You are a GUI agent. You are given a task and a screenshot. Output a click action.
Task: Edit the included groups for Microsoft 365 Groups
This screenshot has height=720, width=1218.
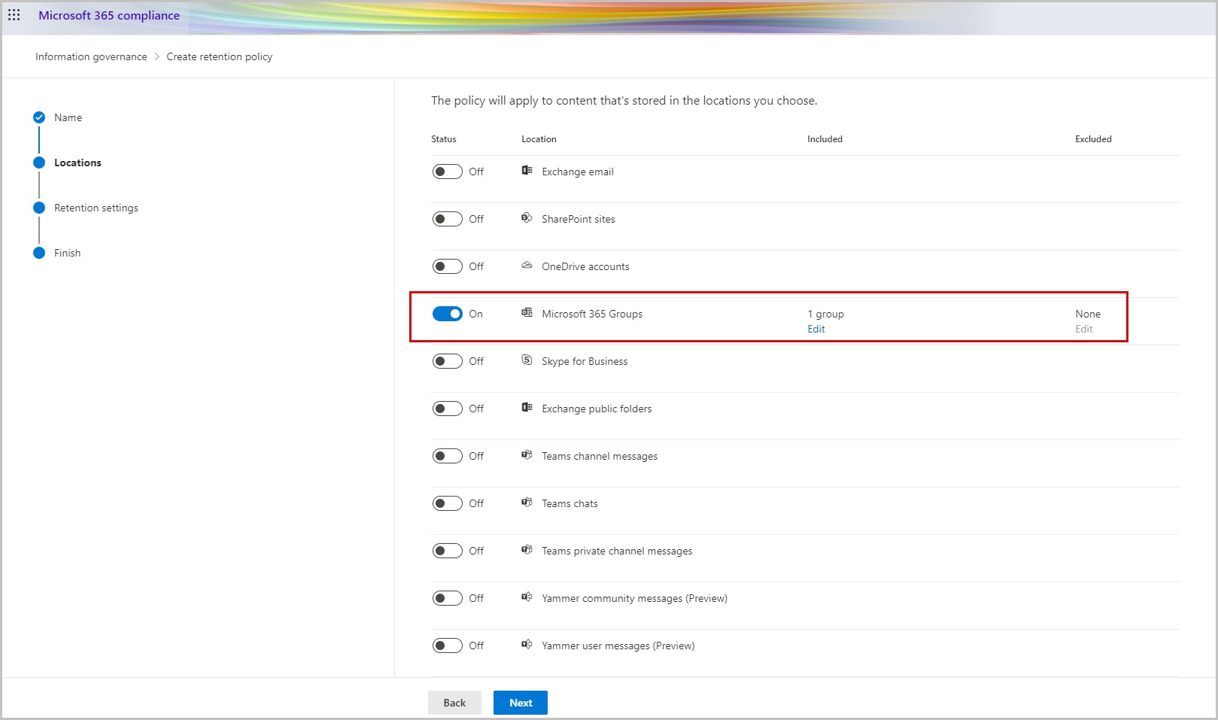[816, 329]
